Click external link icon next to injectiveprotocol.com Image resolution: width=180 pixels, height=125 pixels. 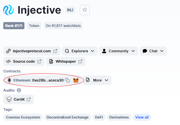(55, 51)
